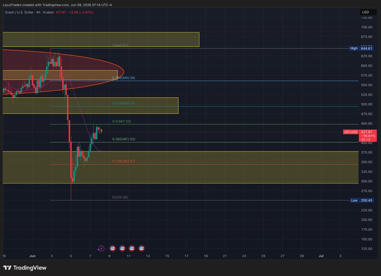Select the 0.236(343.47) Fibonacci label

124,161
